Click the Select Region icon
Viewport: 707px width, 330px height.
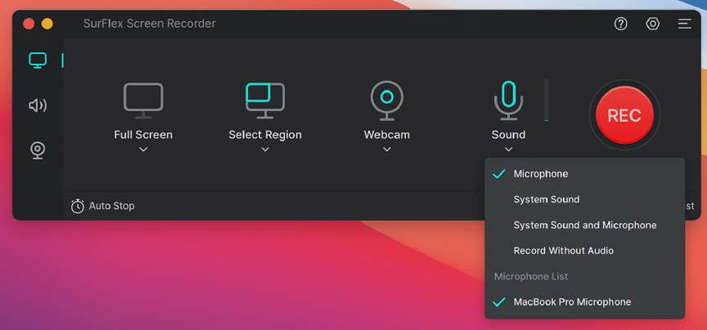tap(265, 98)
